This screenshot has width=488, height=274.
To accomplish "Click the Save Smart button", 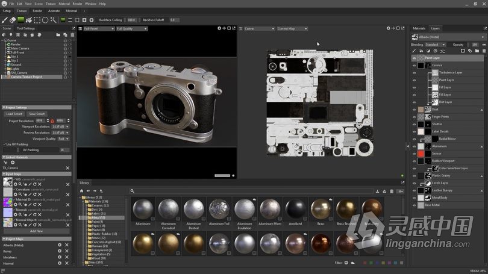I will pos(37,114).
